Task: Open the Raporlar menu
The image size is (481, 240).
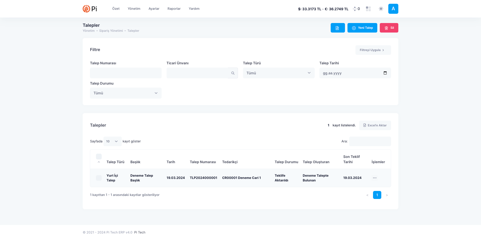Action: pos(174,9)
